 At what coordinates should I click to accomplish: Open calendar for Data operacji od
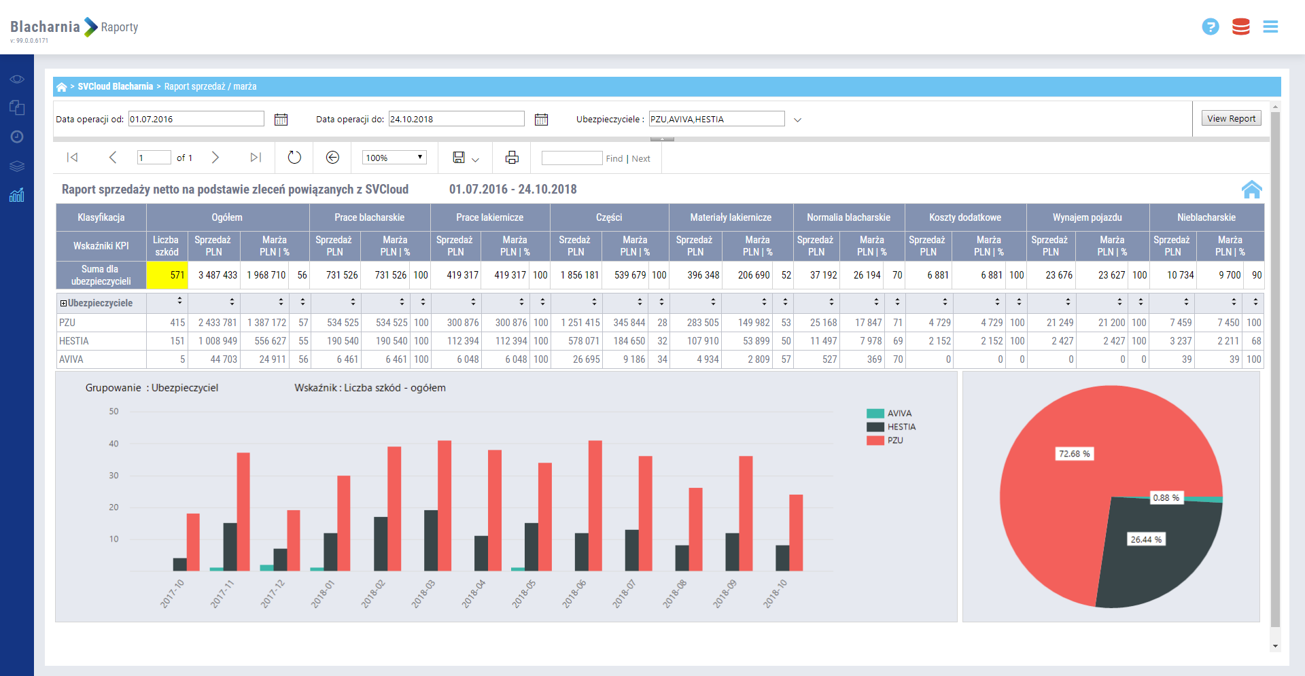pyautogui.click(x=281, y=120)
